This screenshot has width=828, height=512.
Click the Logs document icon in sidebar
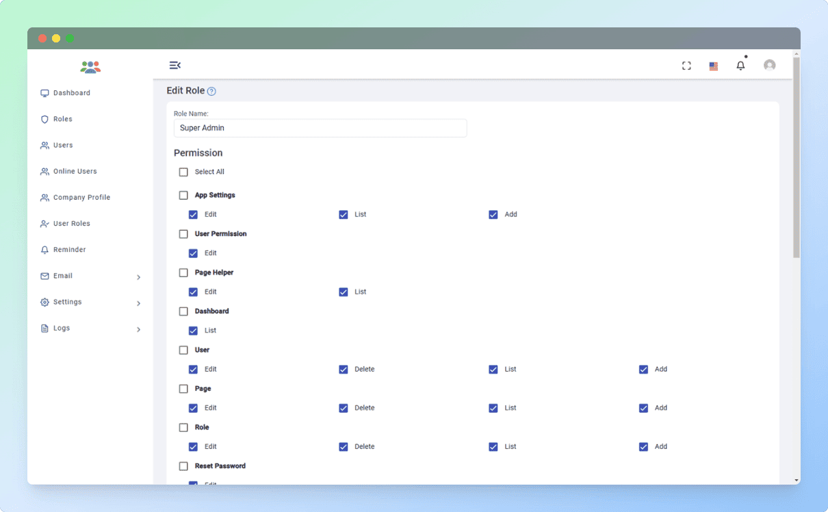(44, 328)
